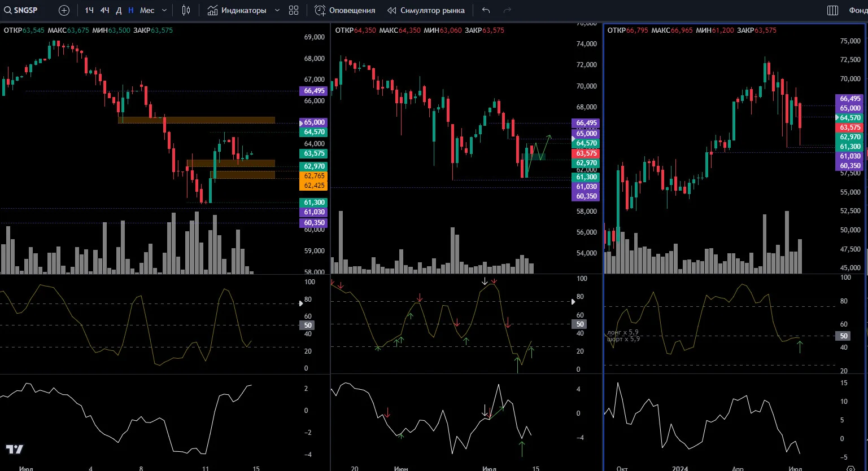Image resolution: width=868 pixels, height=471 pixels.
Task: Launch Симулятор рынка replay mode
Action: pos(426,10)
